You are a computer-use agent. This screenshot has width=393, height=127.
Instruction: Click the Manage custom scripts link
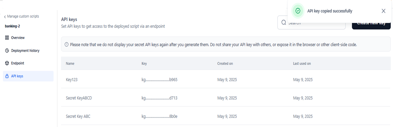click(x=23, y=16)
